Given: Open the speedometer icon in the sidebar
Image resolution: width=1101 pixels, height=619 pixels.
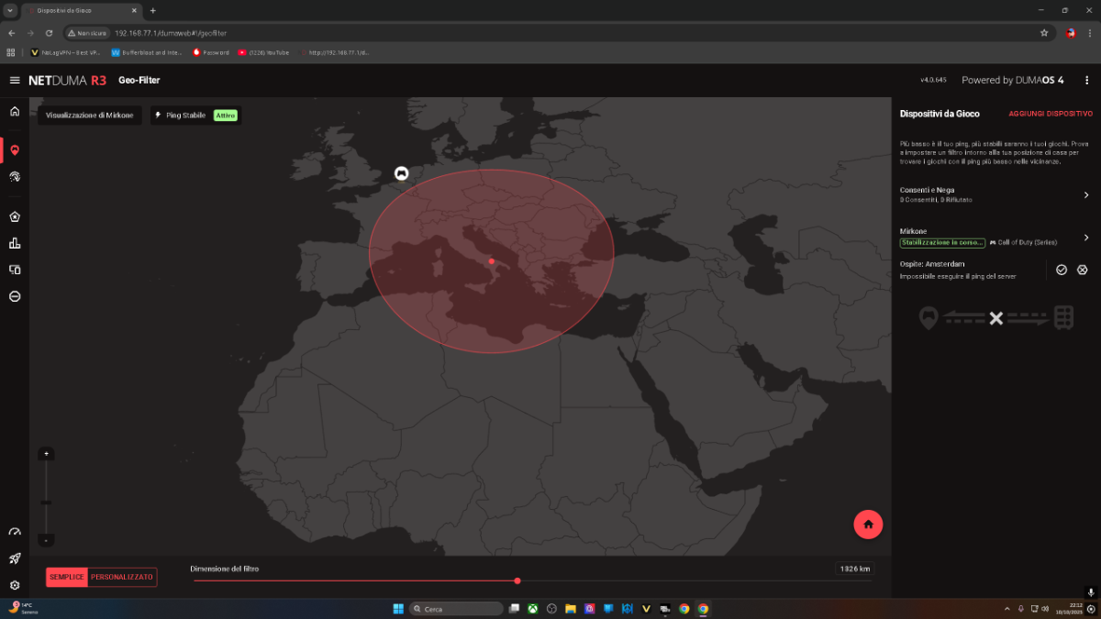Looking at the screenshot, I should coord(15,533).
